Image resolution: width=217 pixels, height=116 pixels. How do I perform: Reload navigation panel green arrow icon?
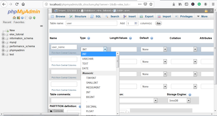(34, 18)
